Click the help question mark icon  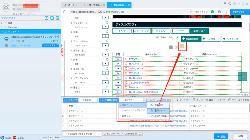230,4
